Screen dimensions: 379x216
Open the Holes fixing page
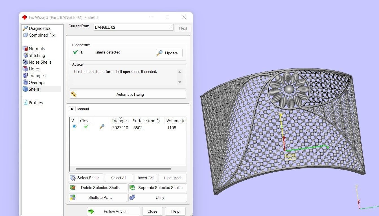pos(34,69)
